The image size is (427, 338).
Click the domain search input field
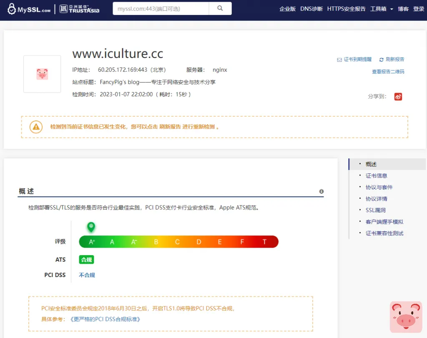pos(161,8)
